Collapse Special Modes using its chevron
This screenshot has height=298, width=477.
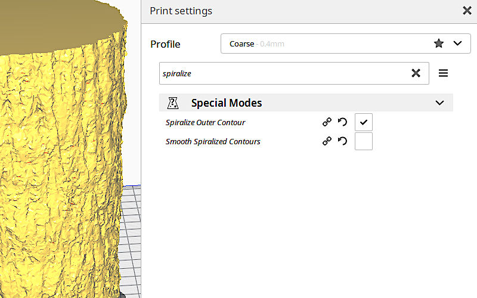[439, 103]
